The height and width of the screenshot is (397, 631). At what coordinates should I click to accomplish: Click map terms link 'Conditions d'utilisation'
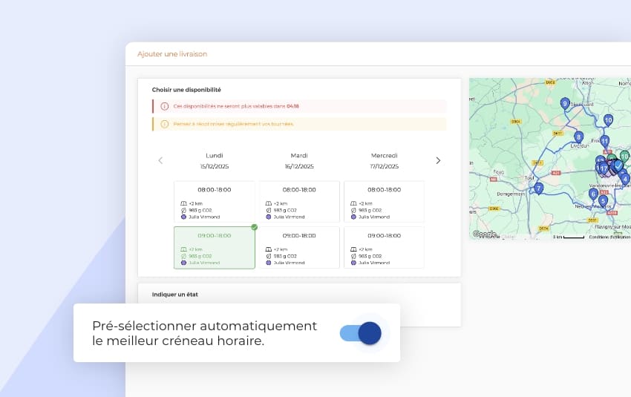(609, 237)
